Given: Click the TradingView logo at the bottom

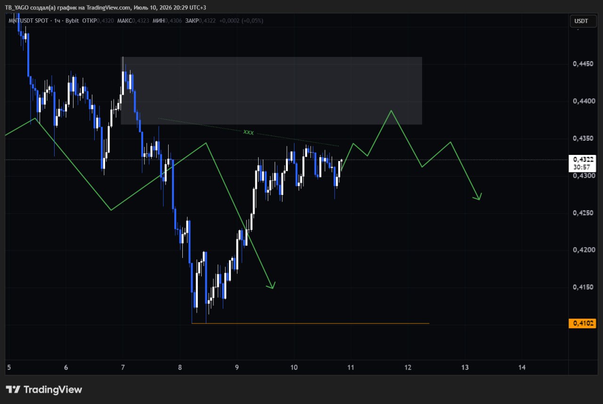Looking at the screenshot, I should pos(44,389).
